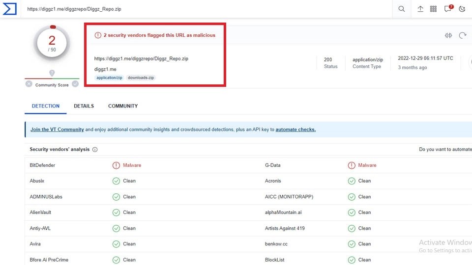Click the Artists Against 419 vendor name
Image resolution: width=472 pixels, height=265 pixels.
285,228
